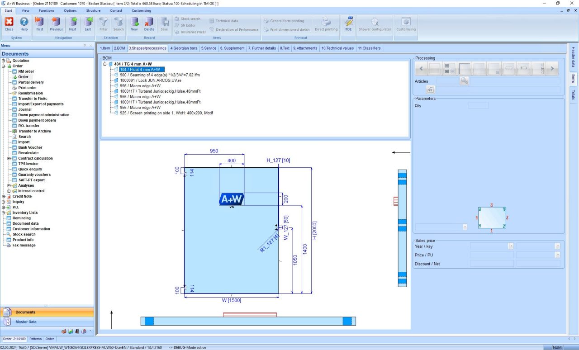
Task: Switch to the 4.Georgian bars tab
Action: click(x=184, y=48)
